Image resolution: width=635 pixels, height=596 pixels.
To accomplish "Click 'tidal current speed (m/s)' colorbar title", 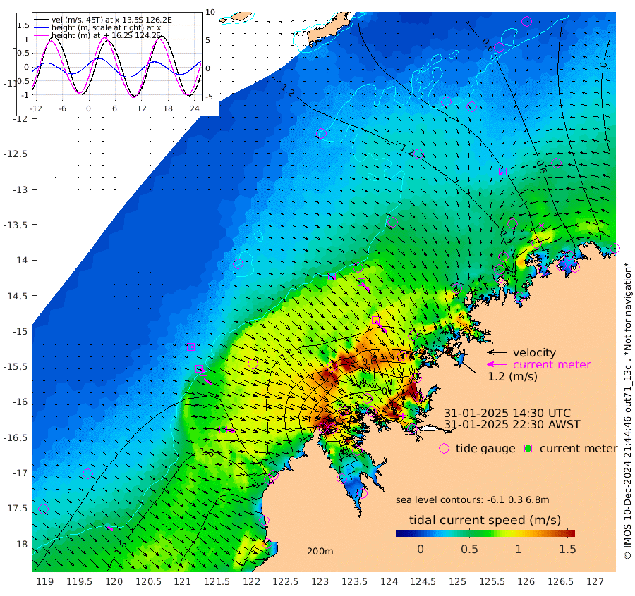I will pyautogui.click(x=485, y=520).
